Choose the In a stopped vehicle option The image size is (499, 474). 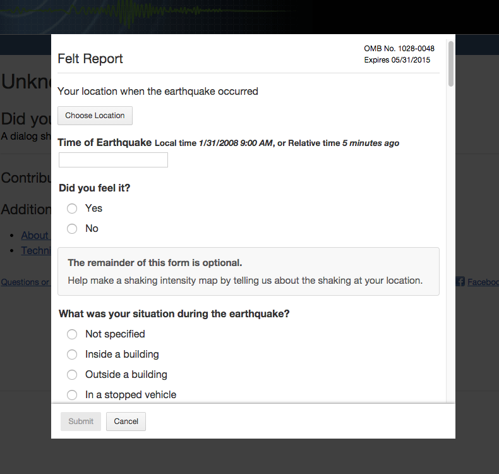[x=72, y=395]
